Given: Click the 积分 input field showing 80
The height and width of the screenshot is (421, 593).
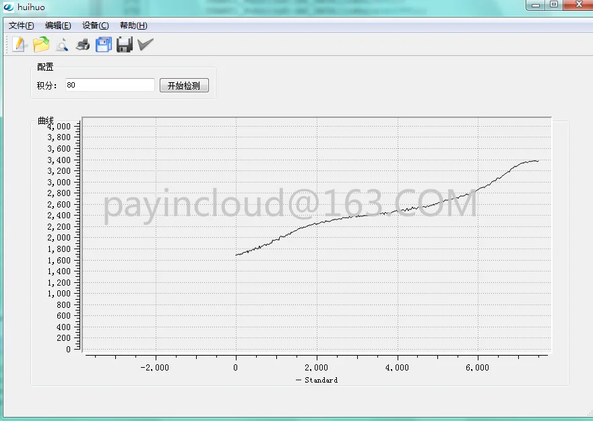Looking at the screenshot, I should pyautogui.click(x=110, y=85).
